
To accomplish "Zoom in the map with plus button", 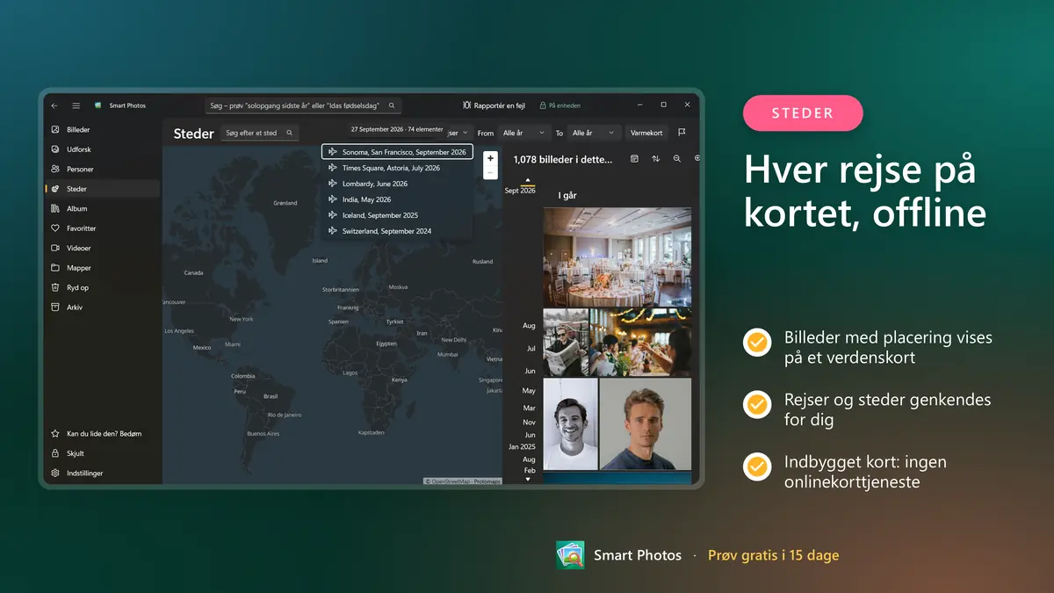I will pos(490,159).
